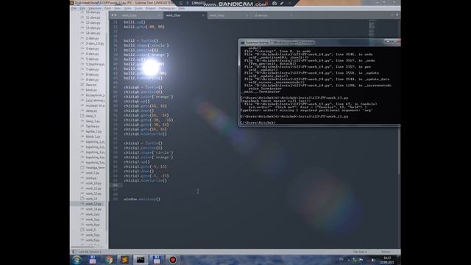This screenshot has width=471, height=265.
Task: Open 12-dars.py in the sidebar
Action: pos(93,23)
